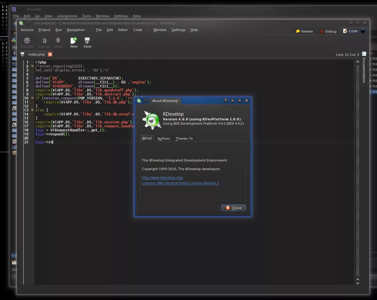Click the Debug toolbar icon

coord(44,41)
